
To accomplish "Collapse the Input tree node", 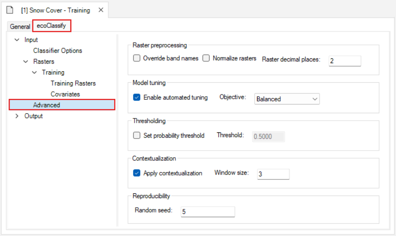I will click(17, 40).
